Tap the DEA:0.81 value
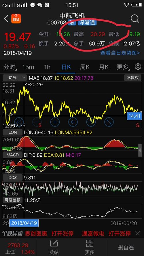The image size is (144, 256). (54, 155)
